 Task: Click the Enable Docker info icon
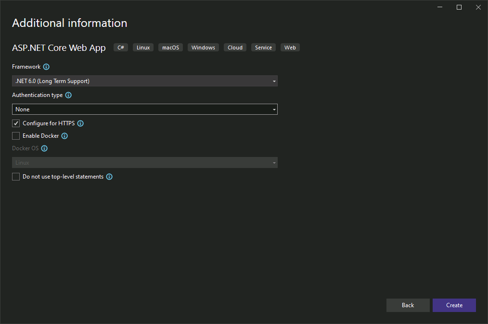[x=64, y=136]
